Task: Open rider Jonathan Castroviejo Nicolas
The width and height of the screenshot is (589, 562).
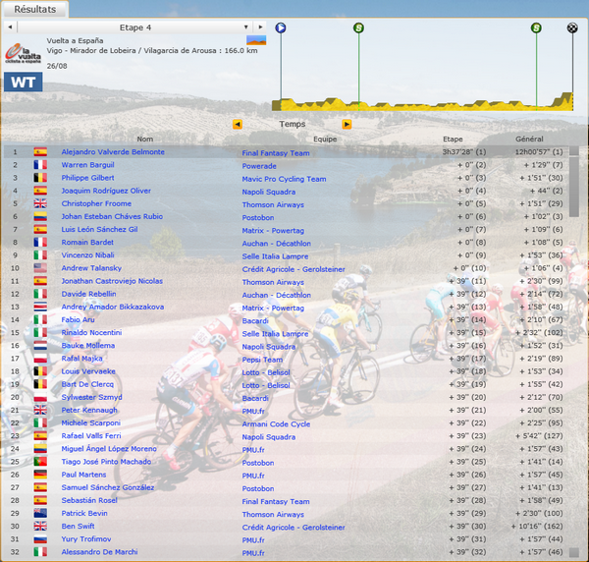Action: click(x=112, y=281)
